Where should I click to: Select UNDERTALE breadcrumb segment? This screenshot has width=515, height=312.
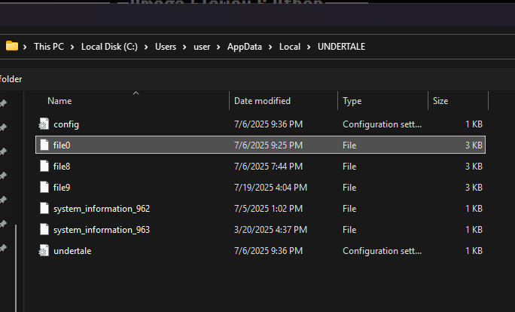341,47
